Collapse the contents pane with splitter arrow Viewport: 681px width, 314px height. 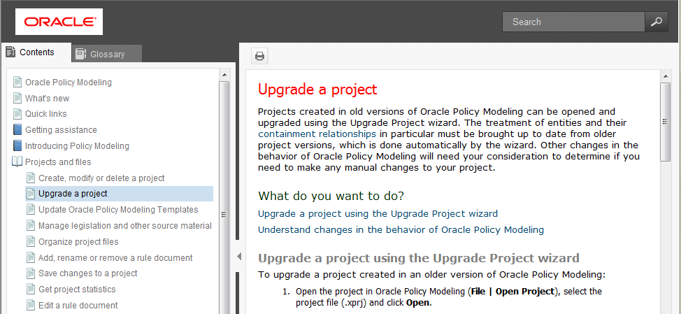(238, 256)
